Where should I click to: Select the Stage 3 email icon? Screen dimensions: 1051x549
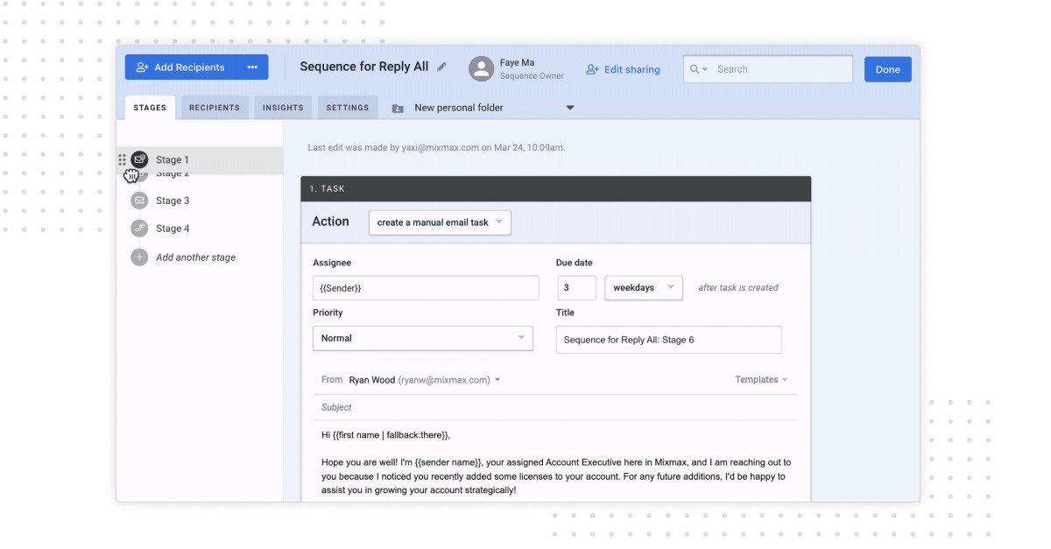pos(140,201)
